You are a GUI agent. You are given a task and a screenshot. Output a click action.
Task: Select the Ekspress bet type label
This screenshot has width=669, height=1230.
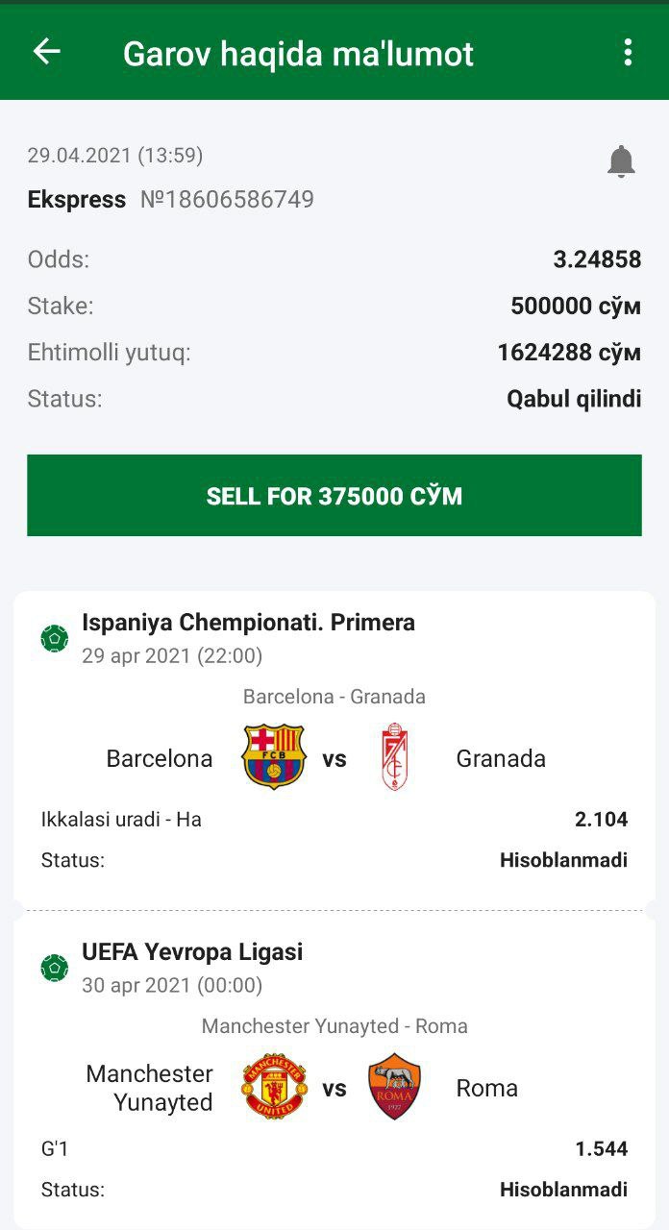click(x=77, y=200)
